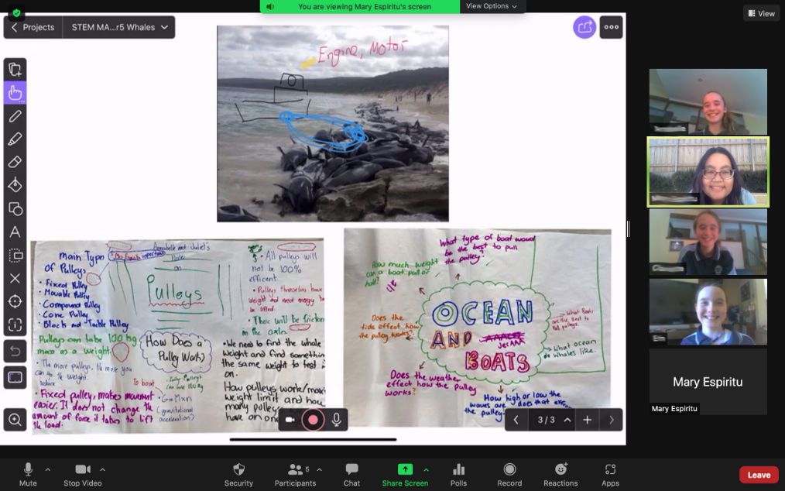Viewport: 785px width, 491px height.
Task: Click the laser pointer target tool
Action: 15,301
